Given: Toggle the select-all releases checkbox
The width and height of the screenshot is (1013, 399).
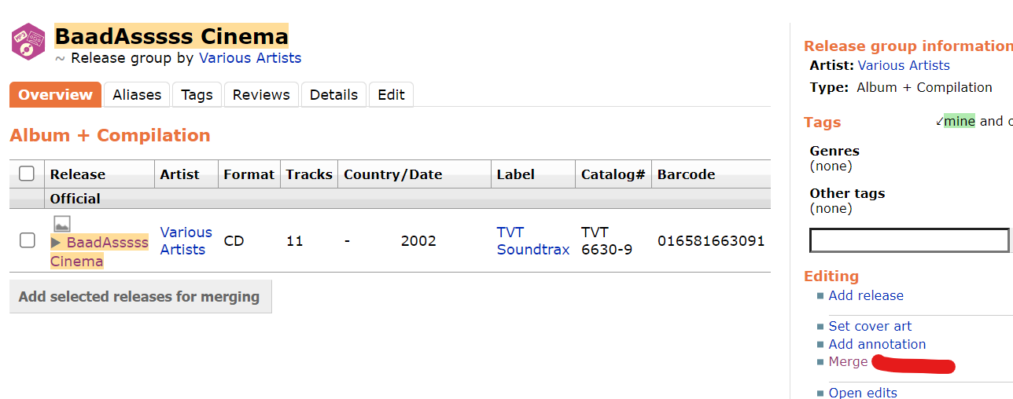Looking at the screenshot, I should click(27, 174).
